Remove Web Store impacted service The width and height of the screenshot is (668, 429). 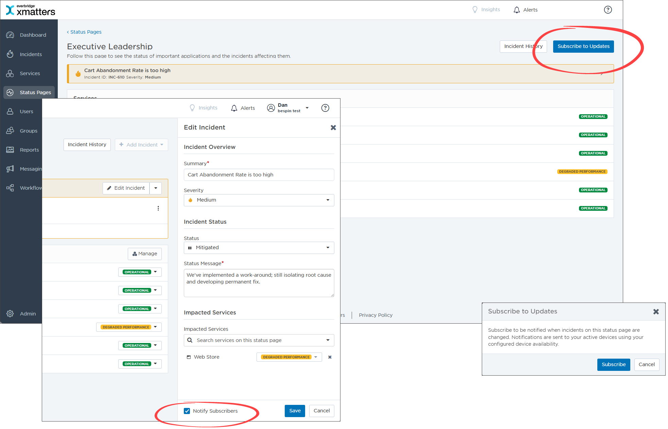point(330,357)
